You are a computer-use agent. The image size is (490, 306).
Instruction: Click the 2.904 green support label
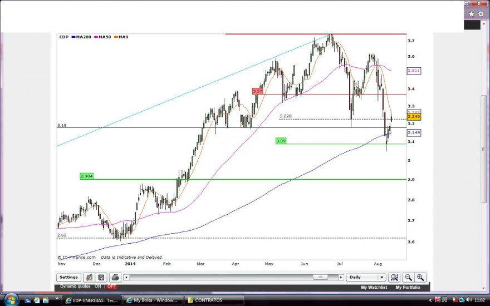point(86,176)
